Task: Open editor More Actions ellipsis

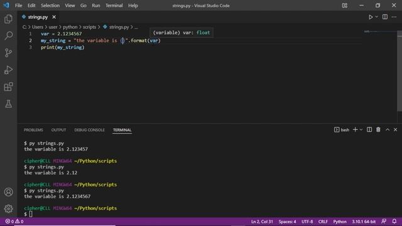Action: 394,17
